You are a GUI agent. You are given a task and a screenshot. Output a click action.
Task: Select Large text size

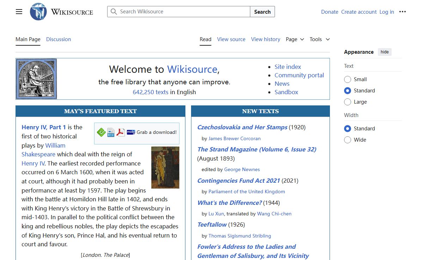pos(348,102)
